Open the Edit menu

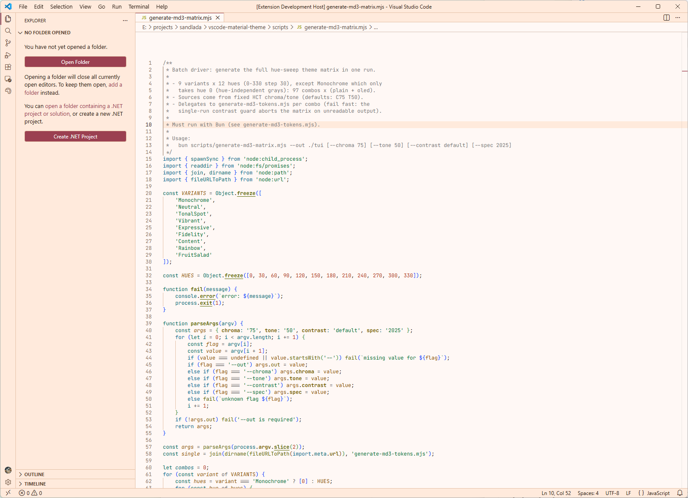(x=39, y=6)
